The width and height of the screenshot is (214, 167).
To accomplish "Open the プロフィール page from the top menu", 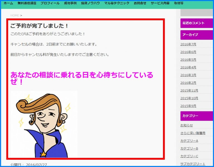I will pyautogui.click(x=50, y=3).
